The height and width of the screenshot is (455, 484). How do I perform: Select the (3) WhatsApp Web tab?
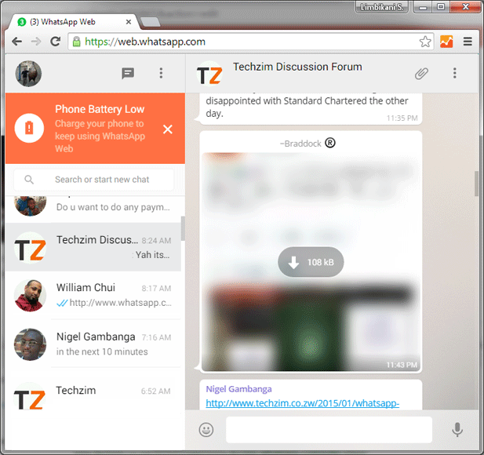click(x=74, y=22)
